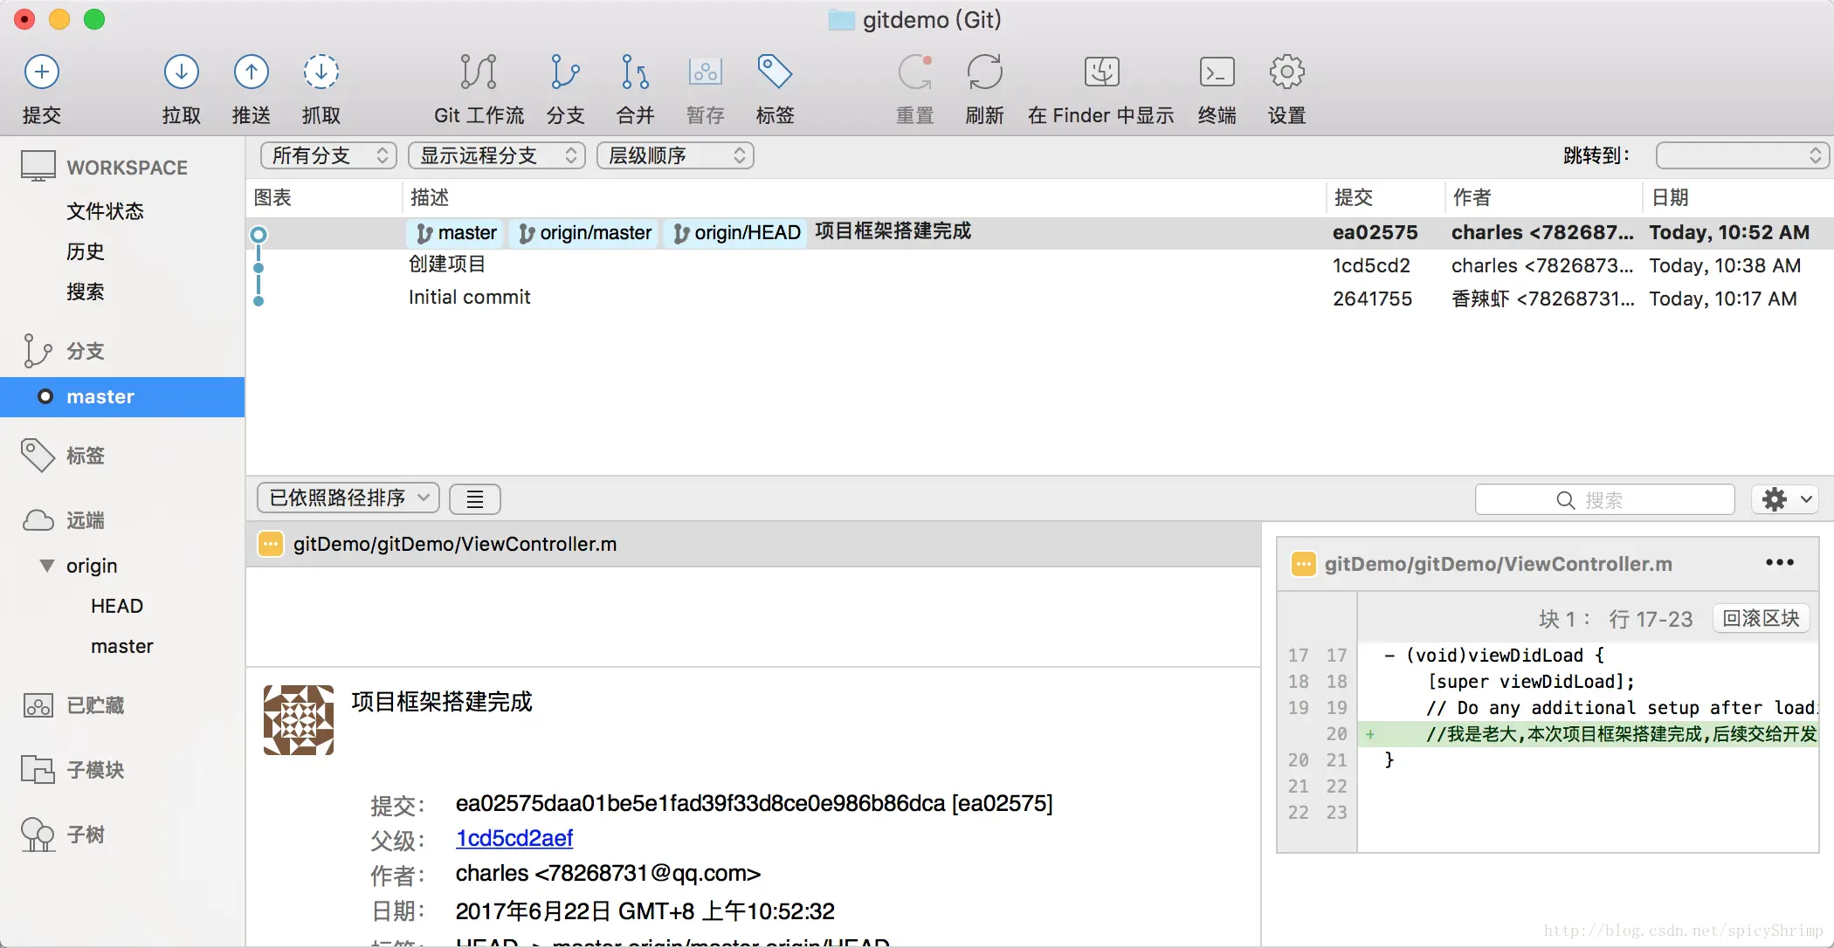The height and width of the screenshot is (948, 1834).
Task: Open Terminal (终端) from toolbar
Action: click(1217, 72)
